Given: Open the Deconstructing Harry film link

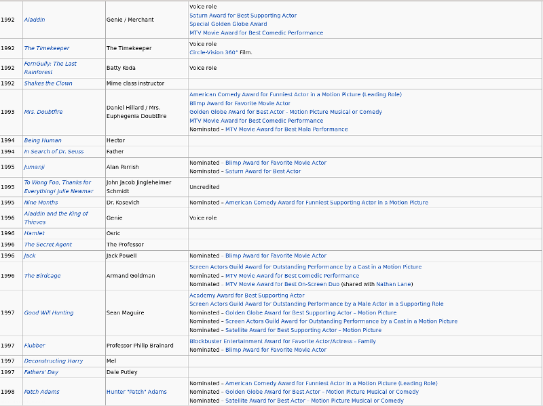Looking at the screenshot, I should point(54,361).
